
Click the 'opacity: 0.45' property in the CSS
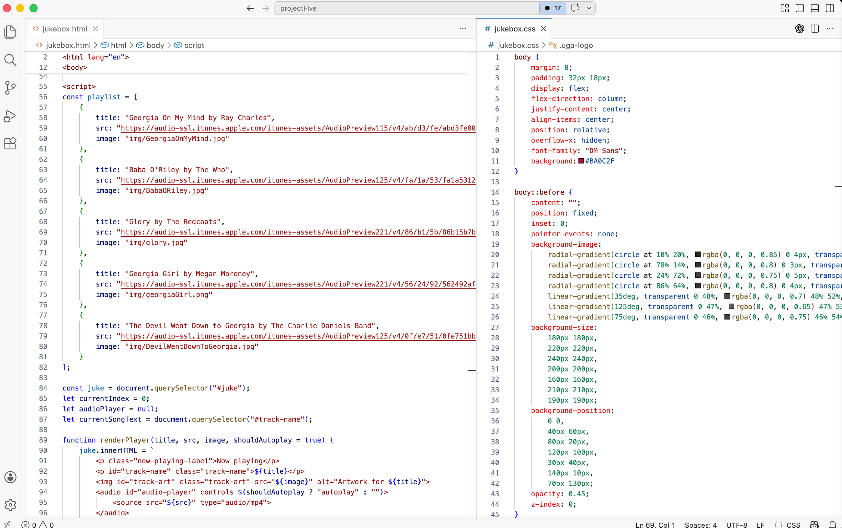coord(560,494)
